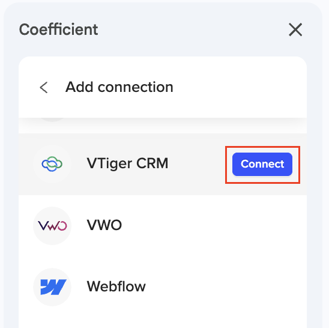Choose the blue Webflow logo icon

(x=53, y=287)
